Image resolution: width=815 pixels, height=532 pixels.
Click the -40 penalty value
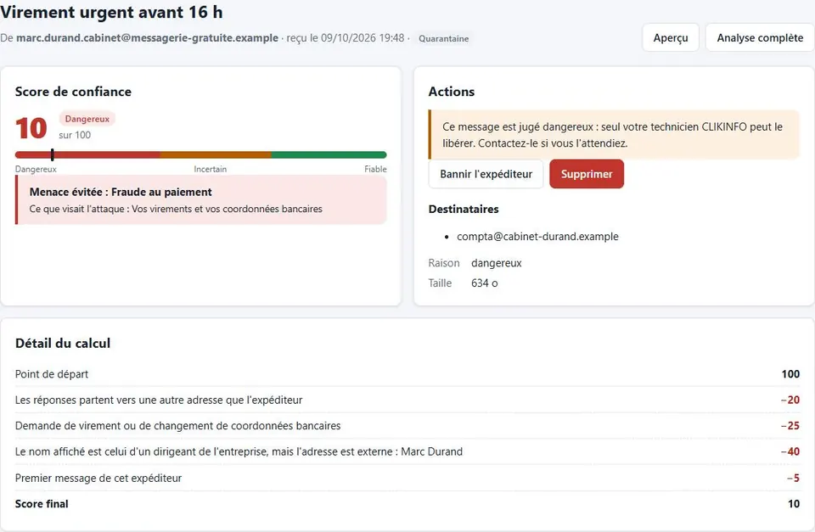(x=790, y=451)
